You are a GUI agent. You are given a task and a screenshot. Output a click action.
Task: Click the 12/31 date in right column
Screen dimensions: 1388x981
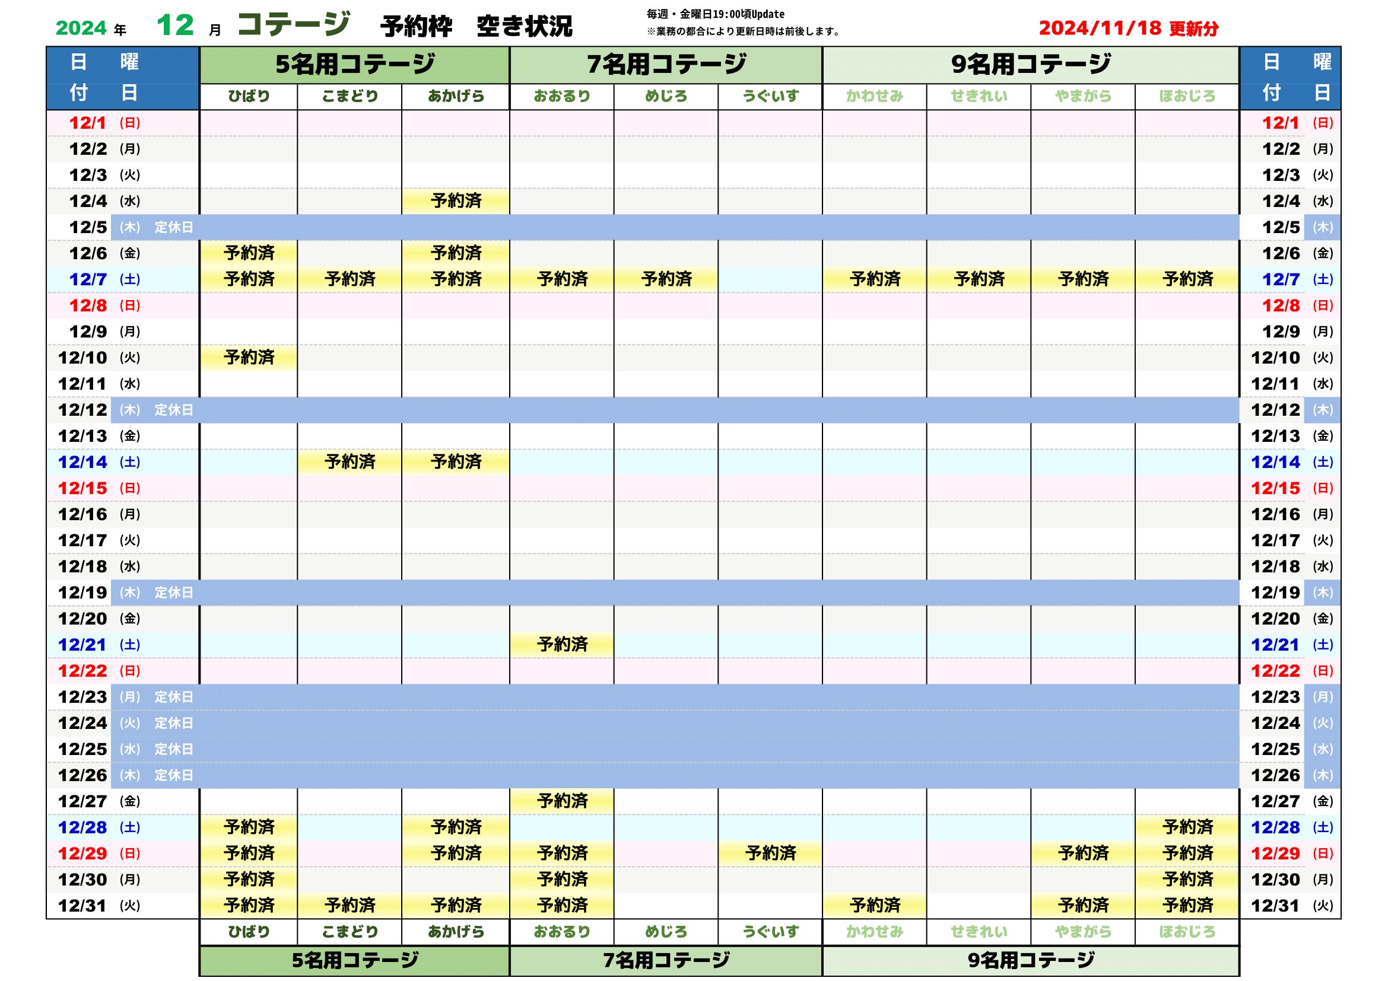(1275, 906)
